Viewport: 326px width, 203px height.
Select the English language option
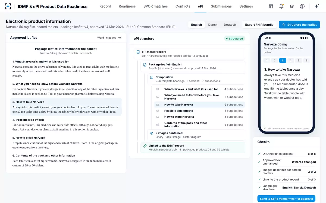click(196, 25)
